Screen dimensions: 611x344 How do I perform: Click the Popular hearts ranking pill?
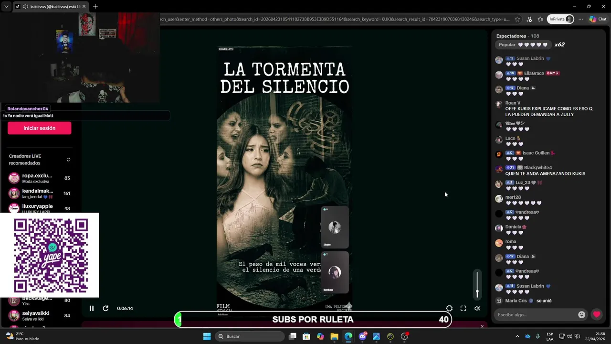[523, 45]
